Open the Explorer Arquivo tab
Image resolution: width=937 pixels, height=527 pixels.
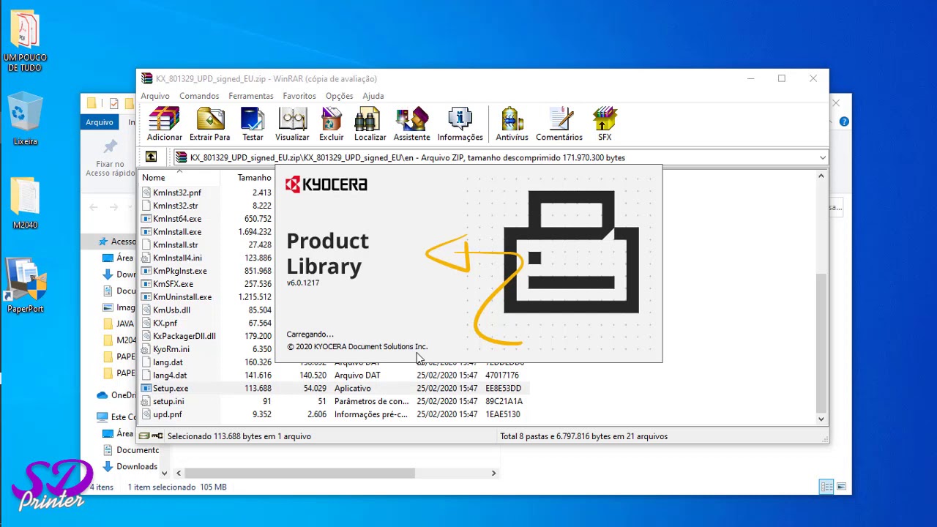tap(99, 122)
